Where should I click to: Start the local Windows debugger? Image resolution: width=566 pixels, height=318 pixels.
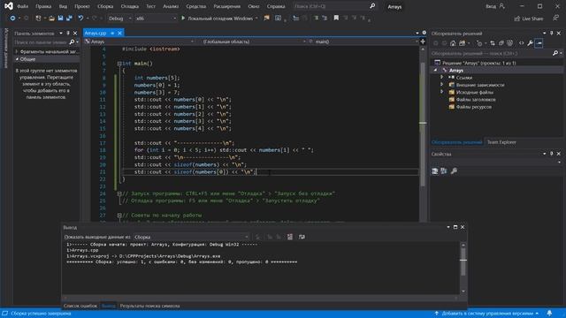217,18
